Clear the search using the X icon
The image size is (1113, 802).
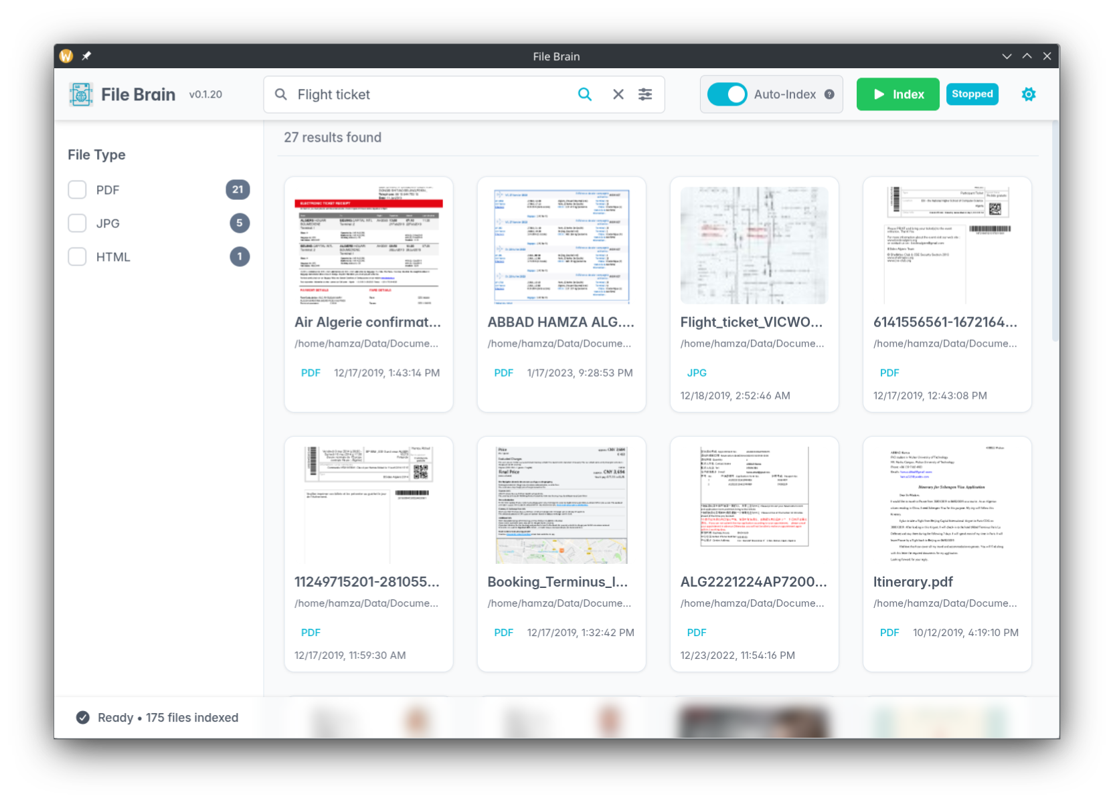(617, 94)
